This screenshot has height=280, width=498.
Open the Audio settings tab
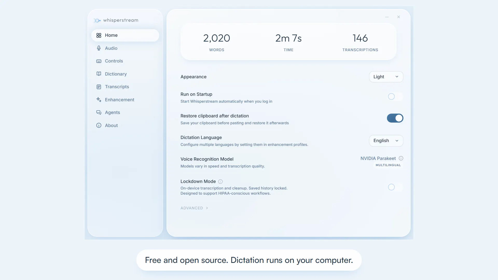tap(125, 48)
